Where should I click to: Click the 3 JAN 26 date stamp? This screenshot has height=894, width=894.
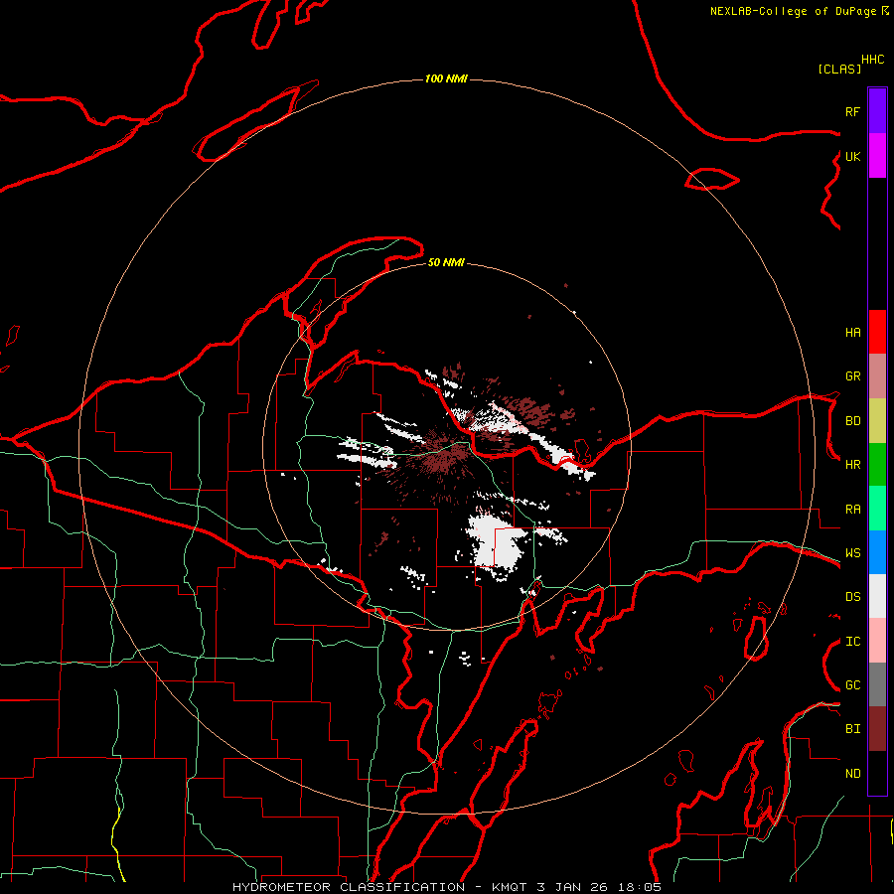[572, 887]
